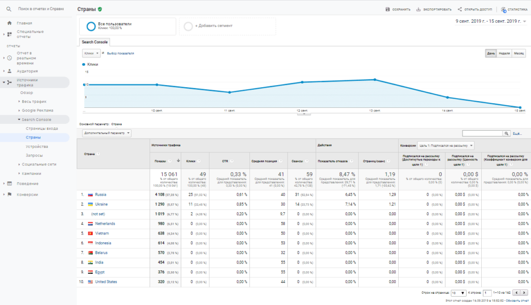Click the table search magnifier button

pos(507,133)
